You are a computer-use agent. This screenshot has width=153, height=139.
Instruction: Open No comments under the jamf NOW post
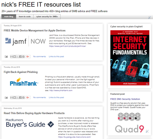tap(40, 57)
